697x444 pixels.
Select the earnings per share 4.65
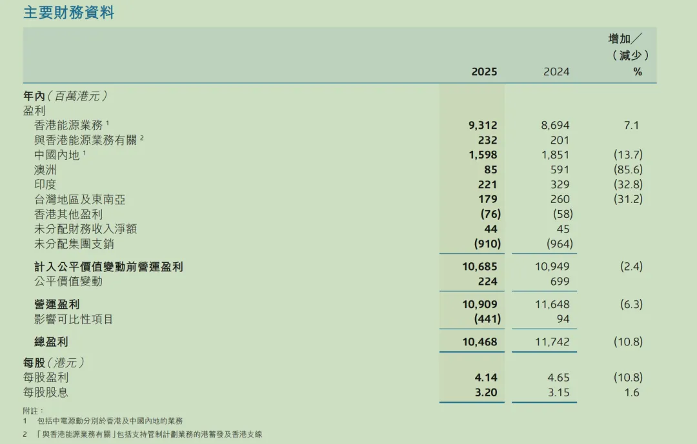(558, 378)
